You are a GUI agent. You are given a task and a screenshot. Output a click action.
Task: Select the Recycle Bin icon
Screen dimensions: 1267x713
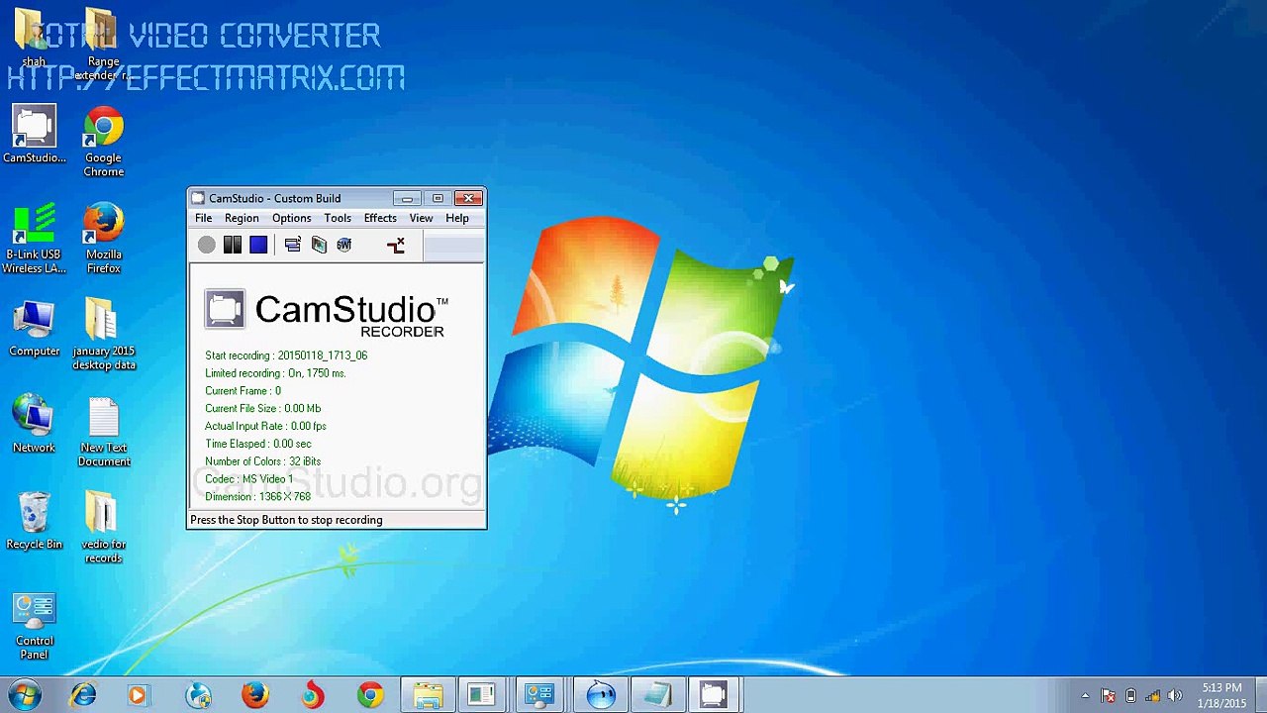click(34, 521)
